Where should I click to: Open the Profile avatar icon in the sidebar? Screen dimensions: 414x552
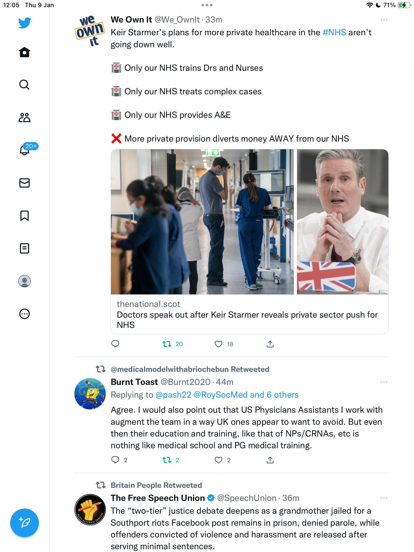click(x=25, y=281)
